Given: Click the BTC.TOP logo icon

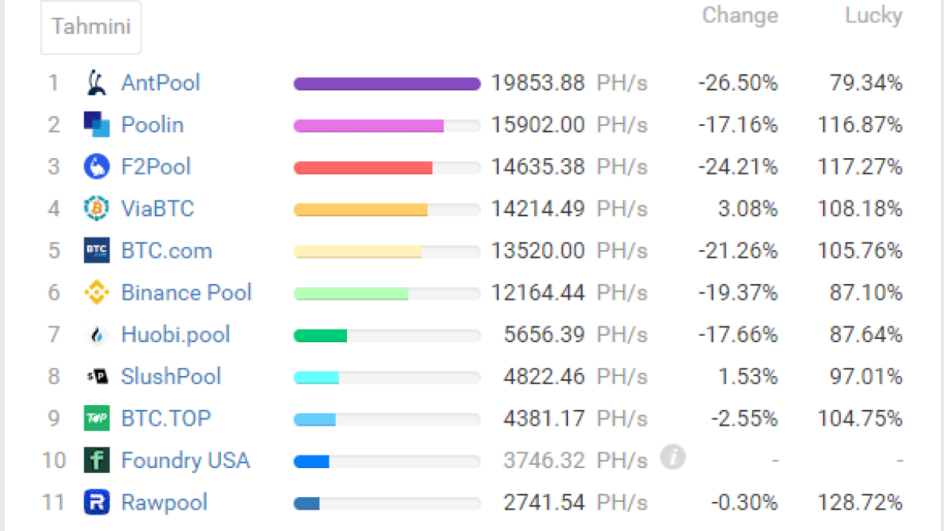Looking at the screenshot, I should tap(96, 419).
